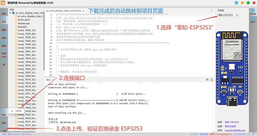
Task: Toggle the output panel lock icon
Action: click(x=212, y=80)
